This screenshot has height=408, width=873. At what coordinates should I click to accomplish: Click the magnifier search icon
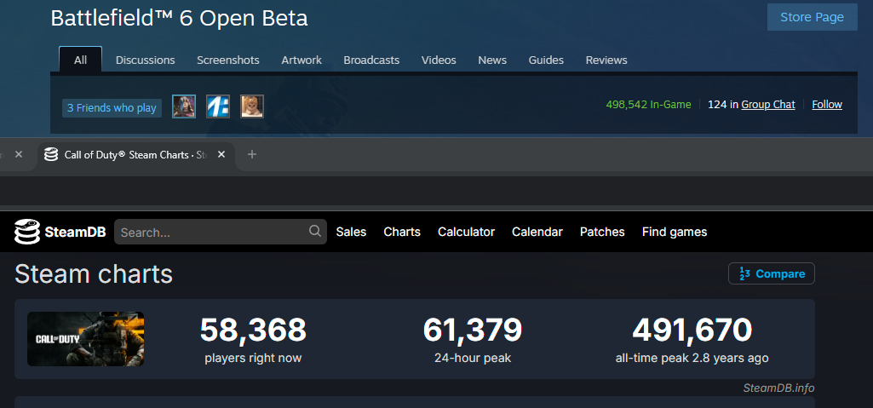tap(314, 231)
